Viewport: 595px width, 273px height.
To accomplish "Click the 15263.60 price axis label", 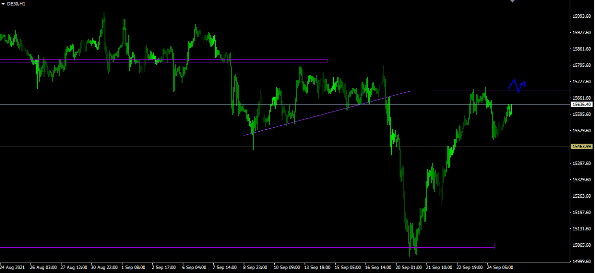I will pyautogui.click(x=581, y=196).
